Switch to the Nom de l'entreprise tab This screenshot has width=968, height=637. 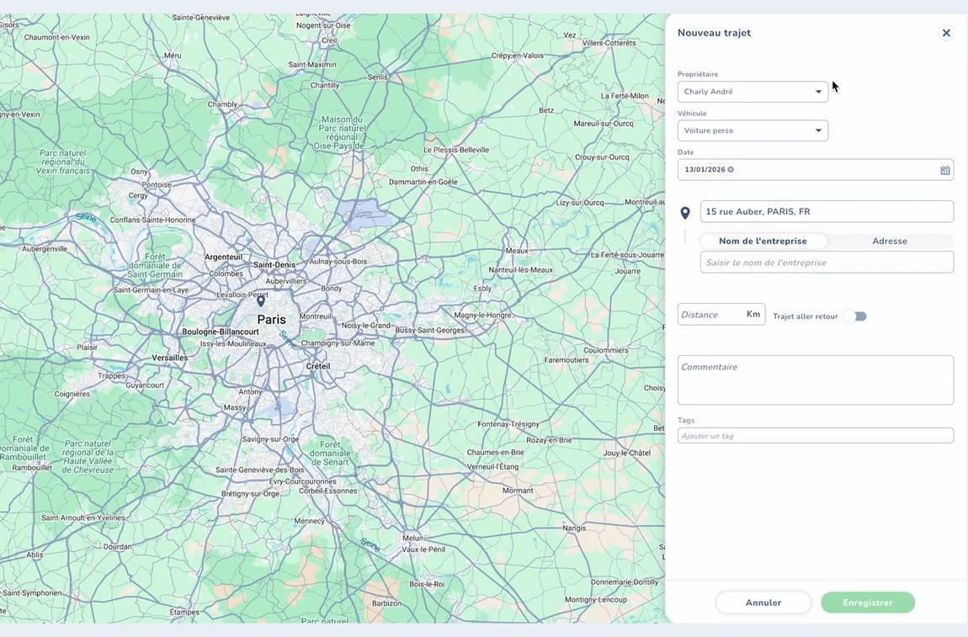pos(763,242)
